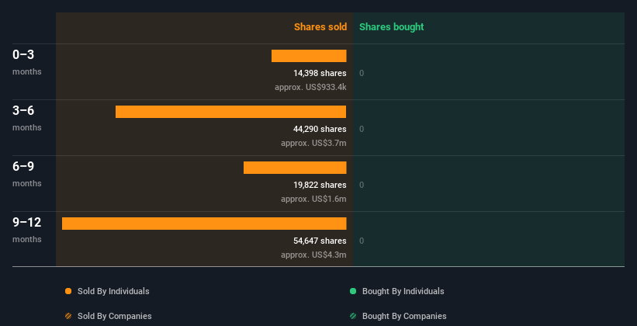Click the 6–9 months orange bar

click(x=295, y=168)
